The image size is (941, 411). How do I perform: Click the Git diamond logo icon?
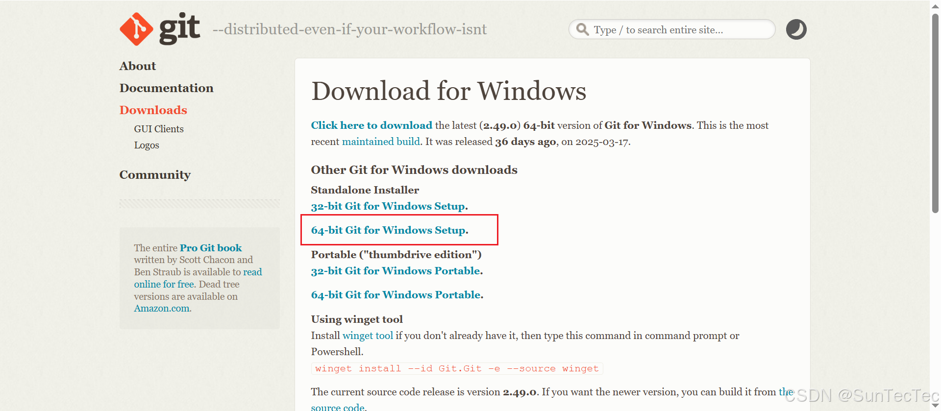pyautogui.click(x=136, y=29)
